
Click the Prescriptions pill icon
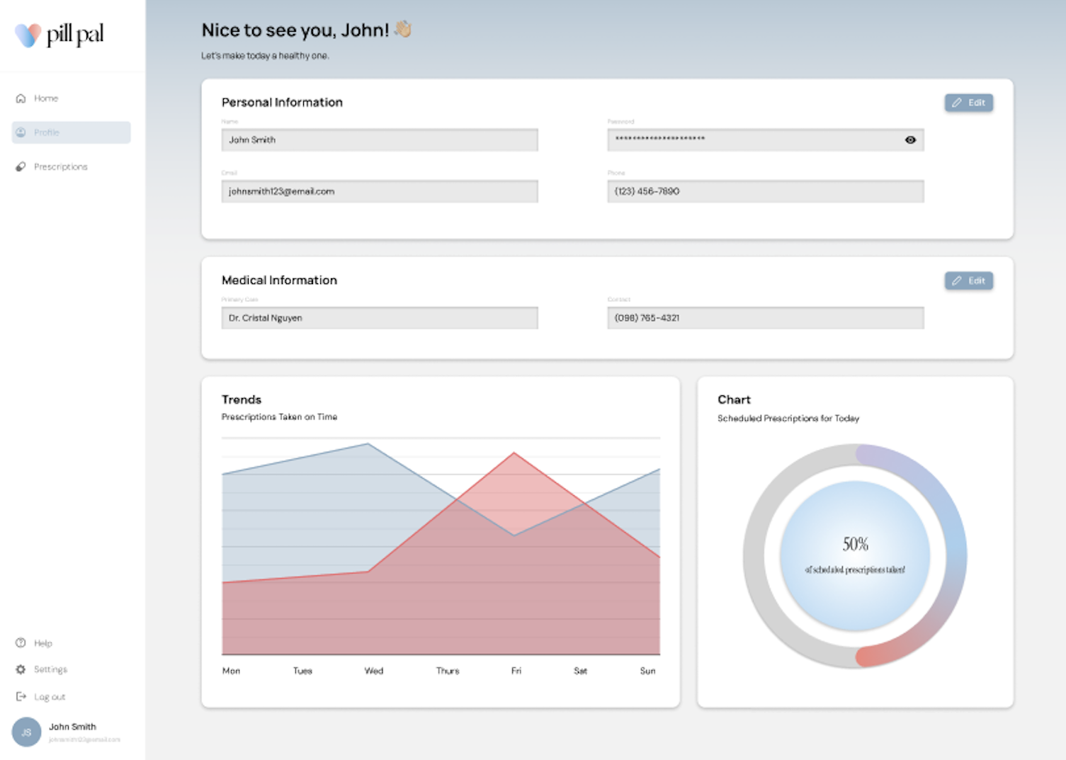pos(21,167)
